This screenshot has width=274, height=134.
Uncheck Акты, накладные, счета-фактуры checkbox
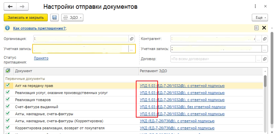(7, 114)
